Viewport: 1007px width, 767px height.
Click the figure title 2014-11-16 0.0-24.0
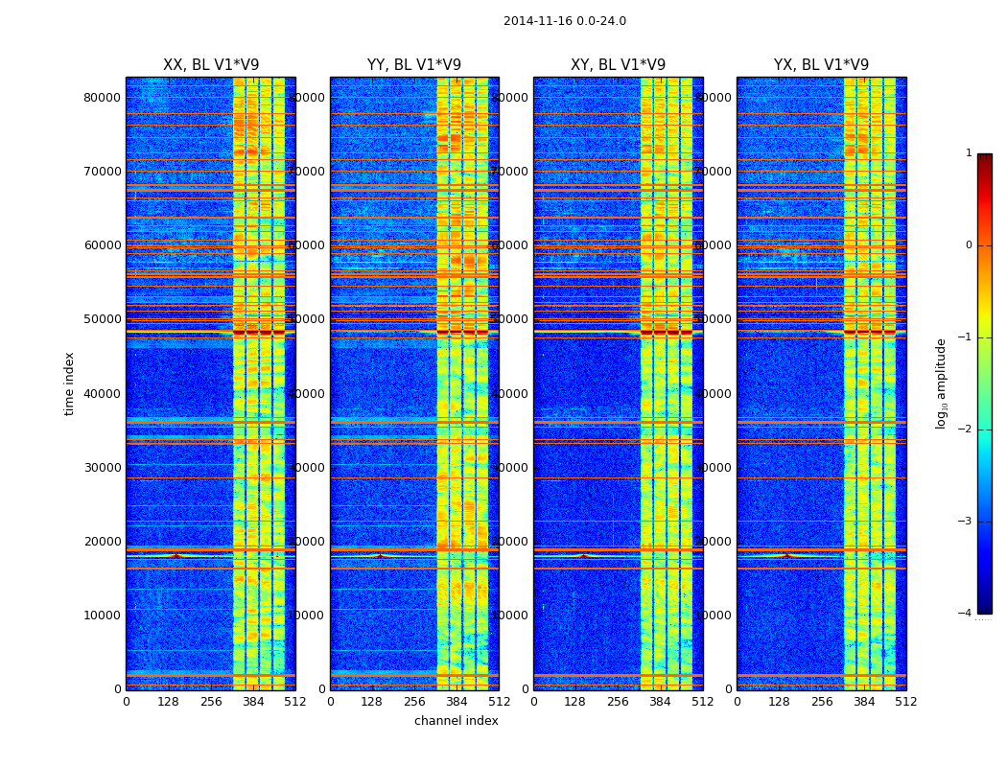pyautogui.click(x=565, y=21)
